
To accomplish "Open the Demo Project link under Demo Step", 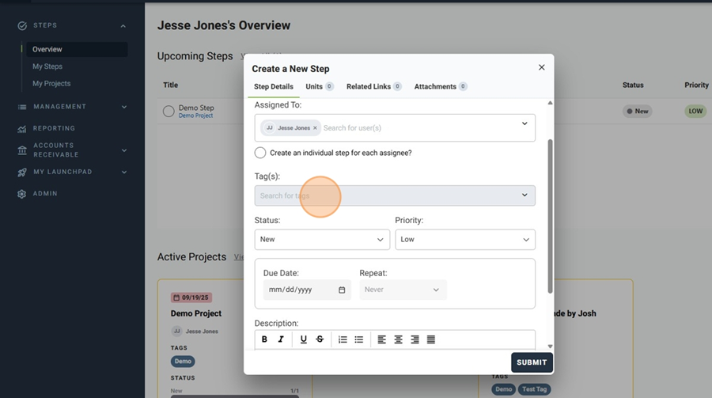I will point(195,116).
